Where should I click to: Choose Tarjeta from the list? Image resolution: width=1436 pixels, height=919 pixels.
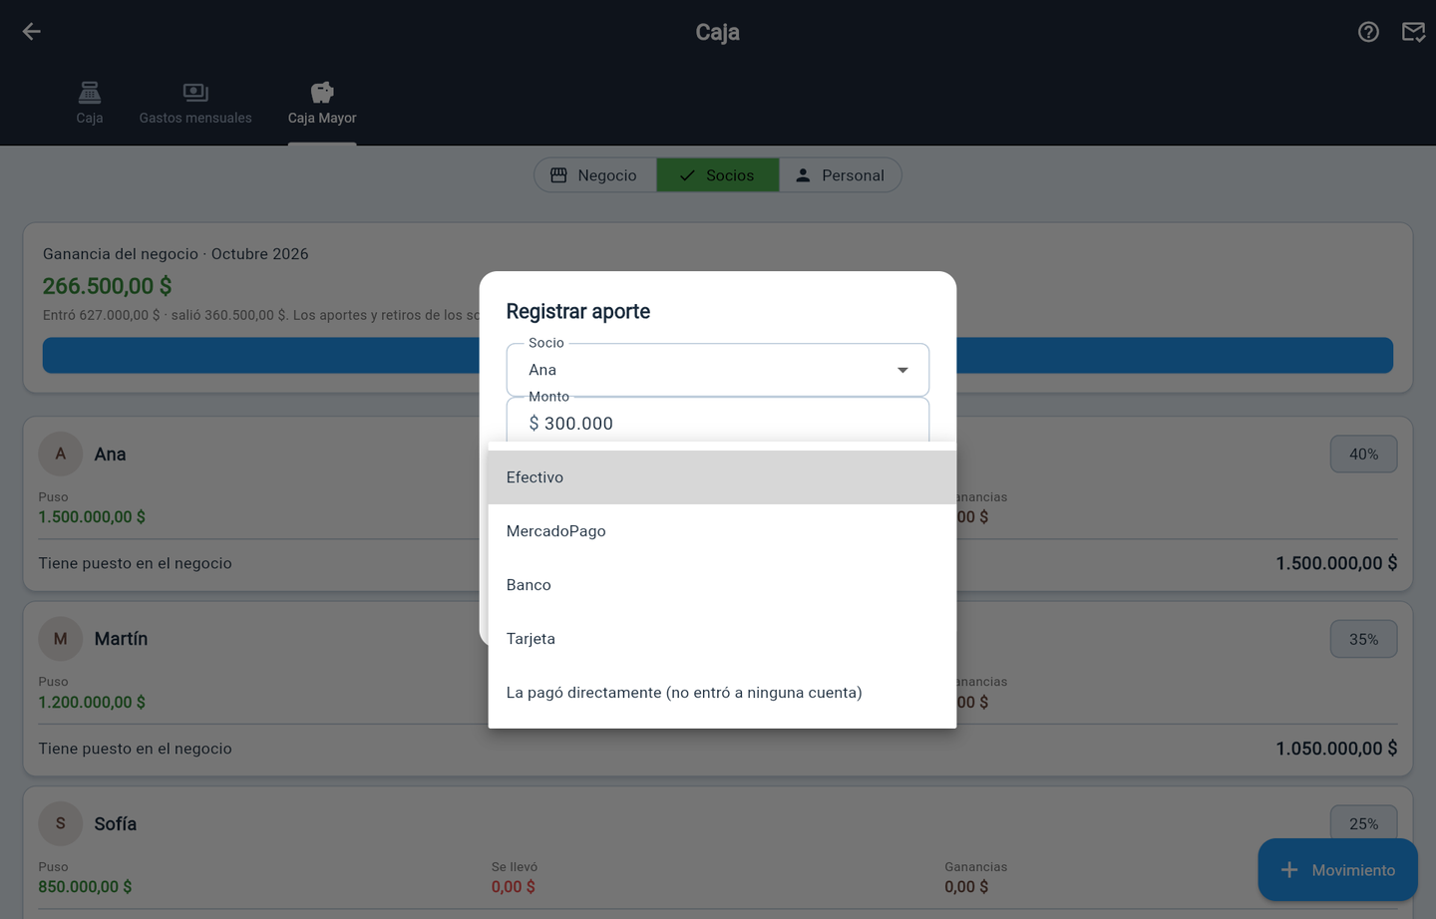[722, 639]
